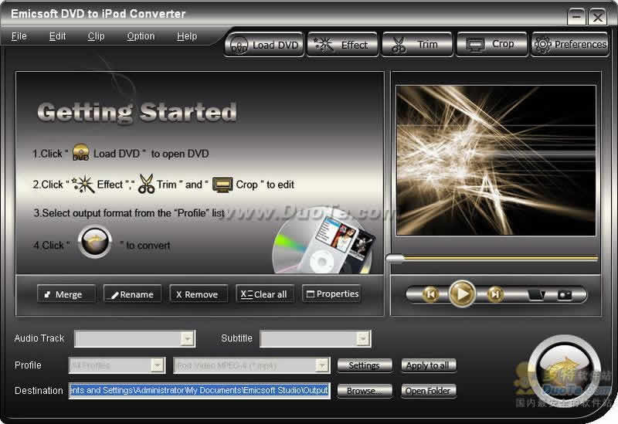Expand the Subtitle dropdown

362,338
